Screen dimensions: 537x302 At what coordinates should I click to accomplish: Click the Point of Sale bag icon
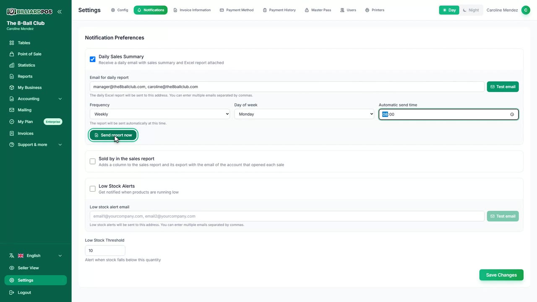[x=12, y=54]
